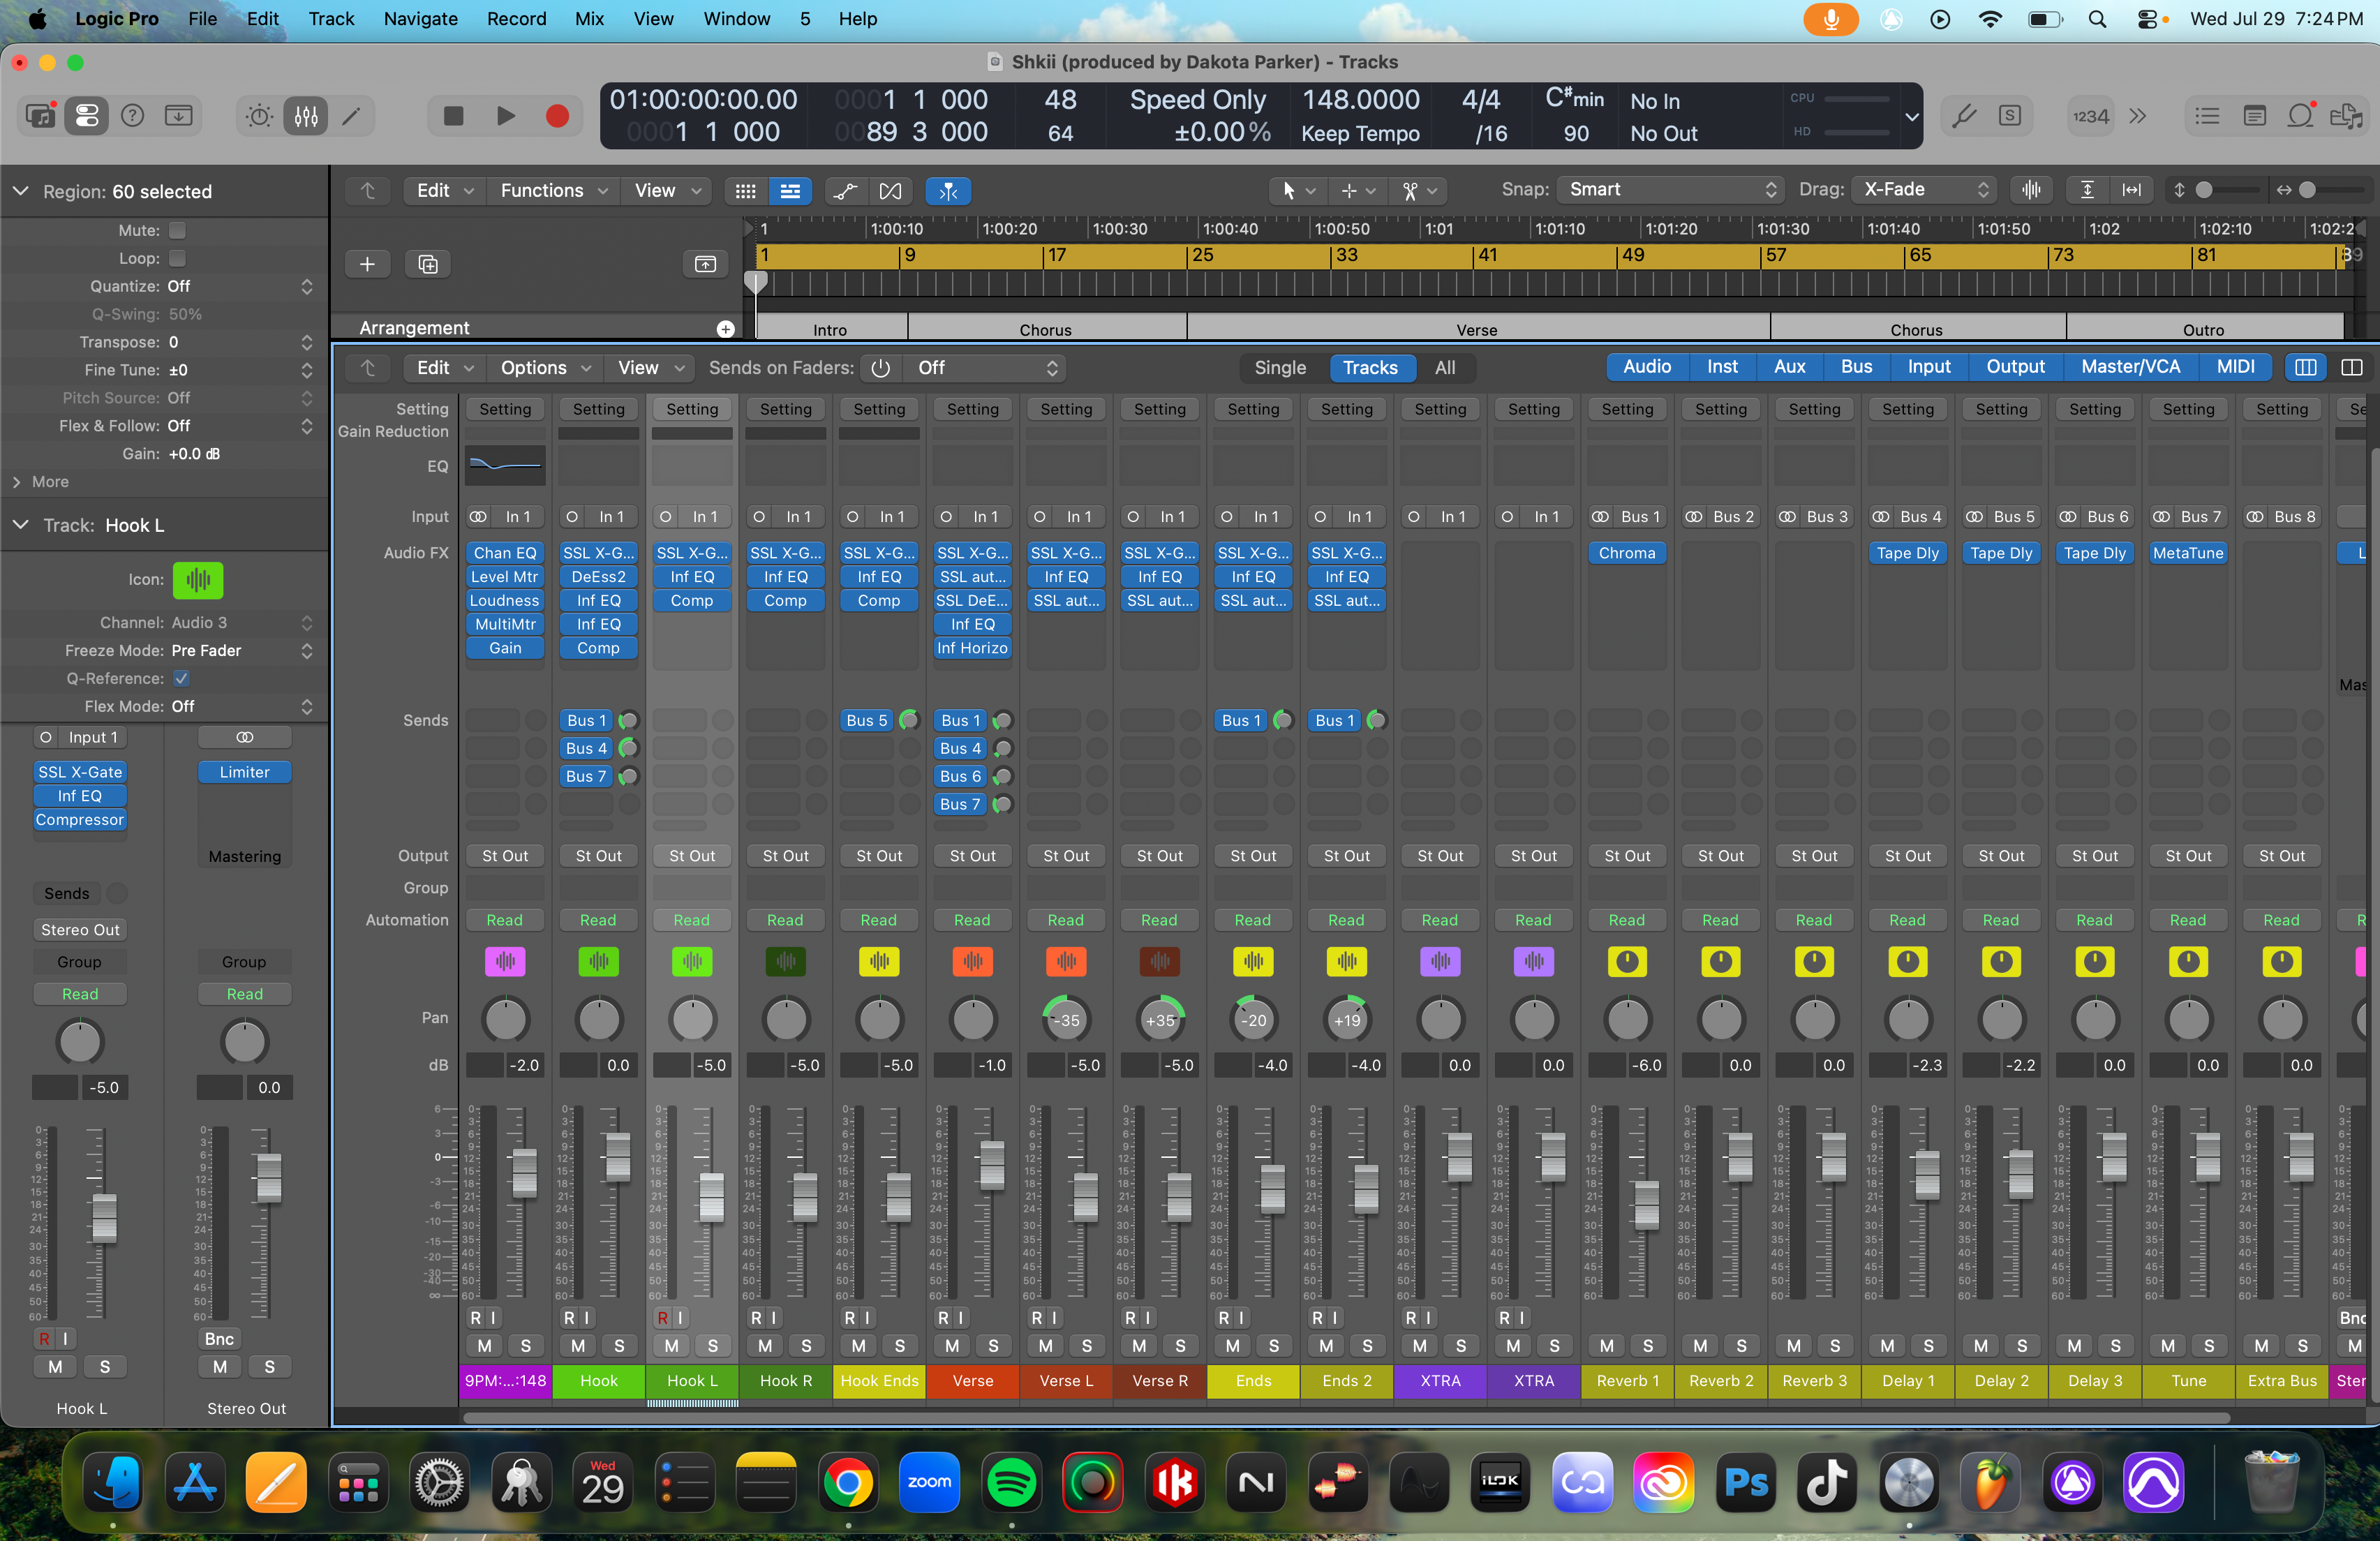This screenshot has width=2380, height=1541.
Task: Enable the region Mute checkbox
Action: [x=177, y=230]
